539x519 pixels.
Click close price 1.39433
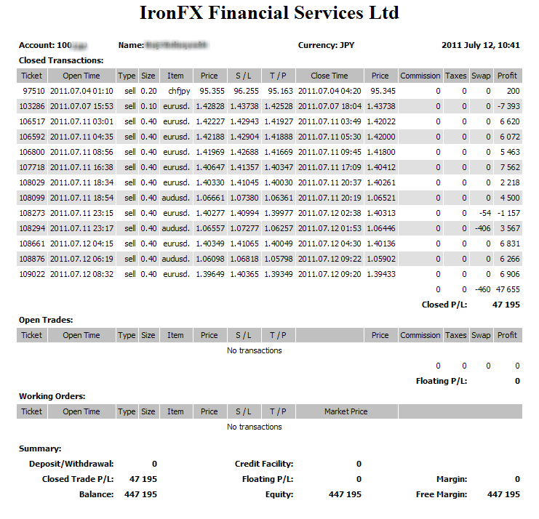(381, 275)
